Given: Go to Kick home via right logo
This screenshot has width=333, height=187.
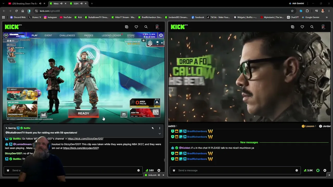Looking at the screenshot, I should 179,27.
